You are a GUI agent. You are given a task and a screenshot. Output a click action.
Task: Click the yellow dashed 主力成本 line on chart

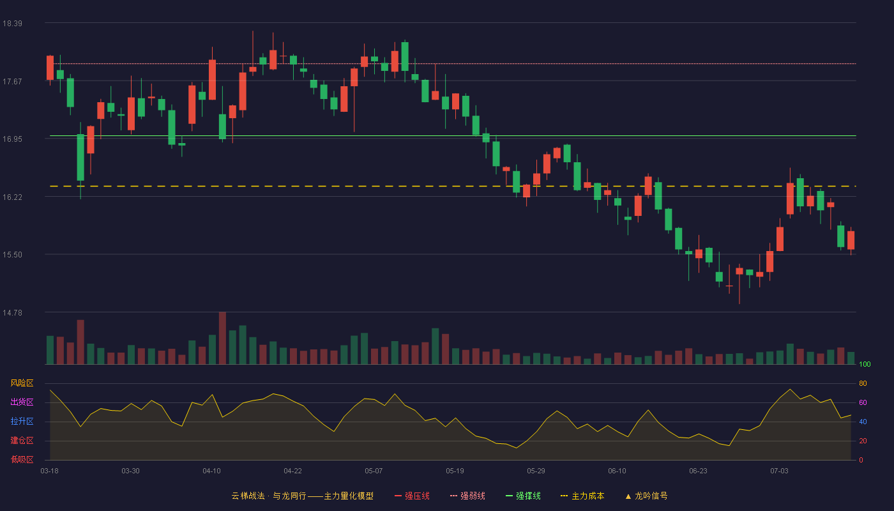453,186
